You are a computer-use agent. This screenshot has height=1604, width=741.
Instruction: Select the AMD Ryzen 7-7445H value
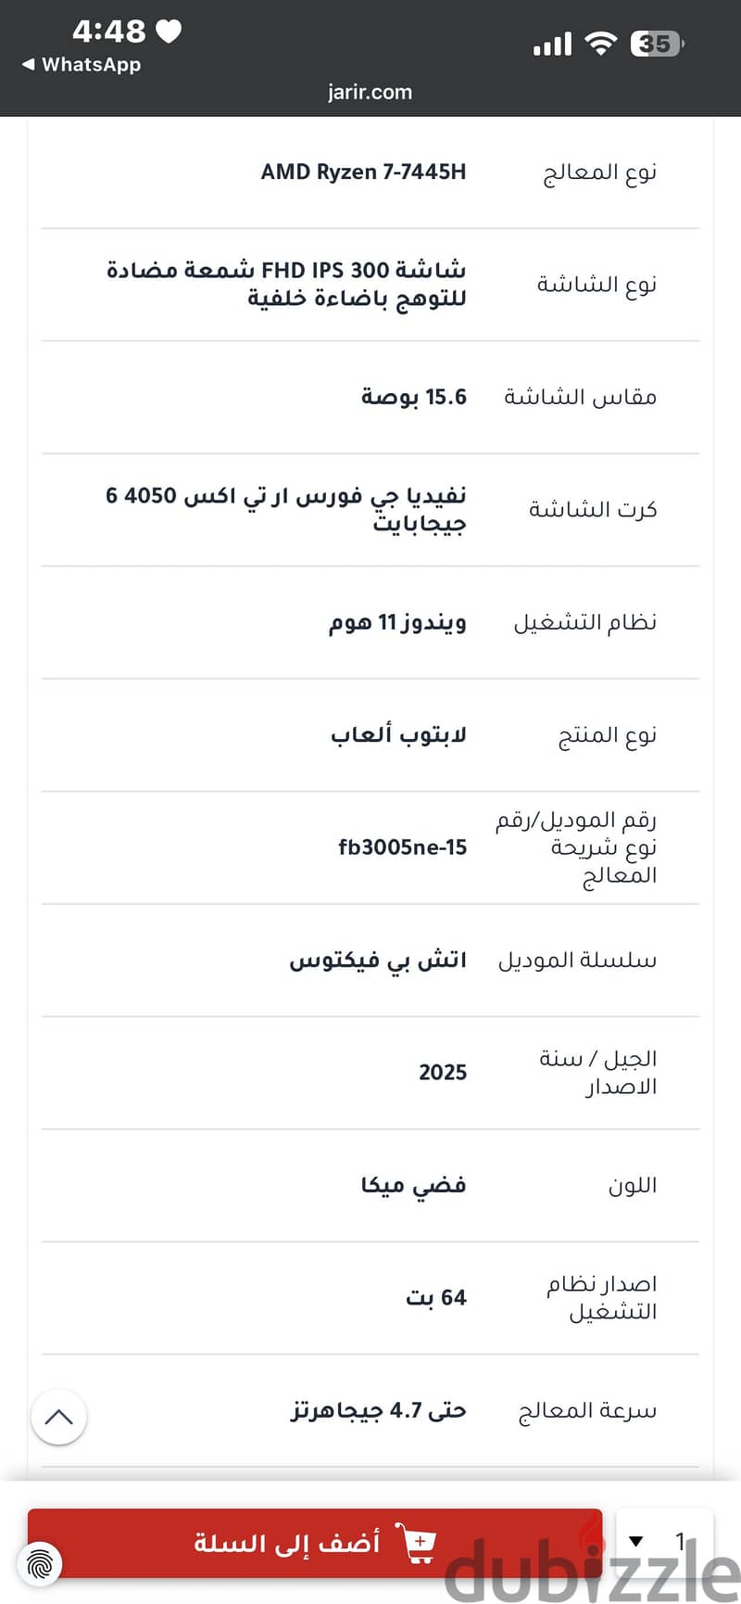pyautogui.click(x=363, y=172)
